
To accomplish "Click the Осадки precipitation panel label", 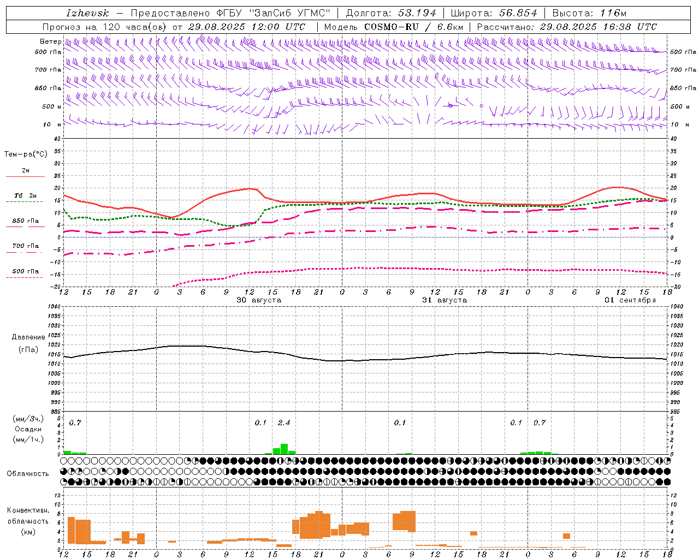I will [x=28, y=429].
